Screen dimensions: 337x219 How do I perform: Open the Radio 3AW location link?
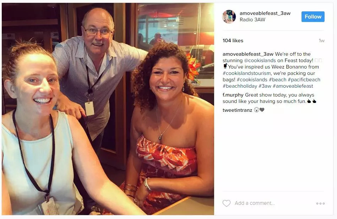click(x=252, y=20)
